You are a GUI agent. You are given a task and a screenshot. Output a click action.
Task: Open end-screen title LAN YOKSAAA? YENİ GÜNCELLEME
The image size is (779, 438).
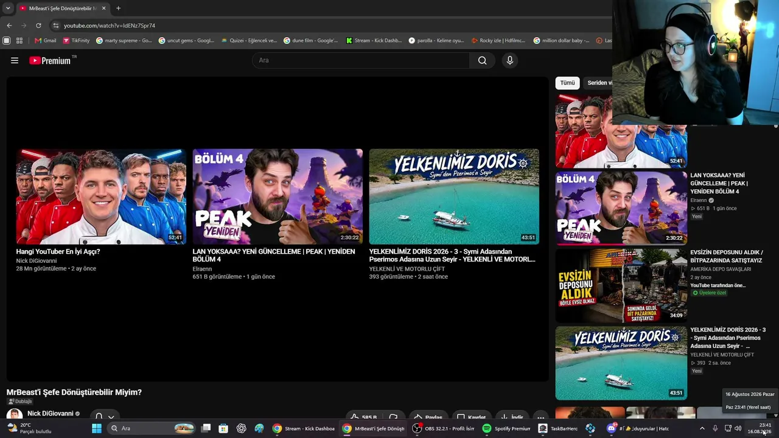coord(274,255)
